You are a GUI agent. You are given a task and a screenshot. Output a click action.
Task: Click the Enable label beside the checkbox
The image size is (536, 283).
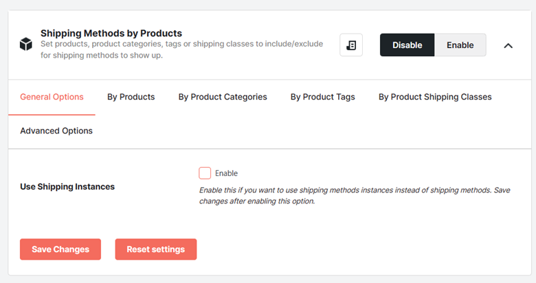[226, 173]
